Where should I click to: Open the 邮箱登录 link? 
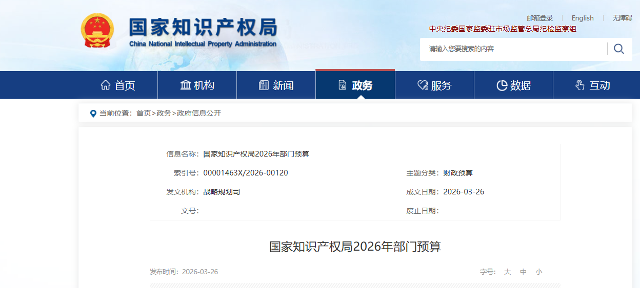coord(539,18)
